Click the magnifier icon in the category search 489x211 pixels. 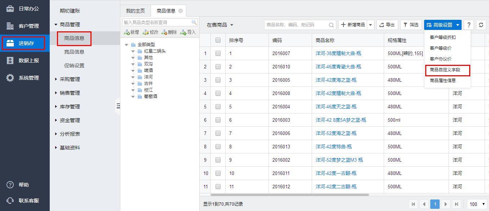click(x=194, y=22)
